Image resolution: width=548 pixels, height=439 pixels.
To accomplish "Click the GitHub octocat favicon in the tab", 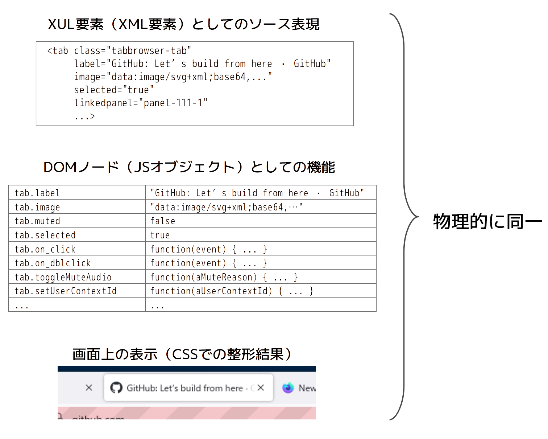I will coord(116,388).
